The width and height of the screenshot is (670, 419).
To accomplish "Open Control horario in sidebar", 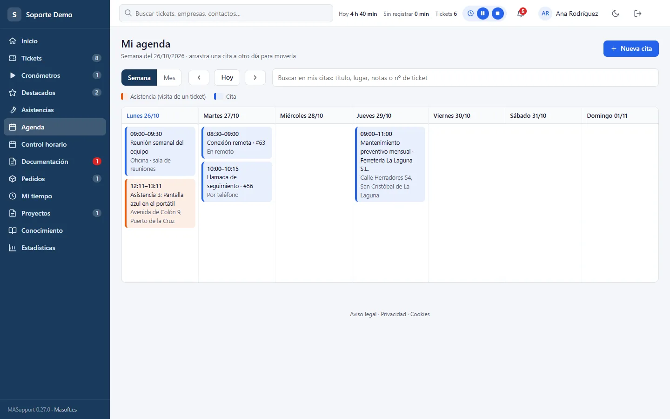I will pyautogui.click(x=55, y=144).
